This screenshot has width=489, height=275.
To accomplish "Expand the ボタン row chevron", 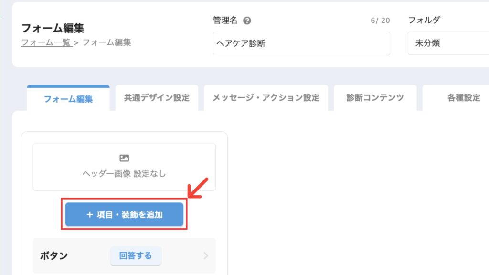I will coord(206,256).
